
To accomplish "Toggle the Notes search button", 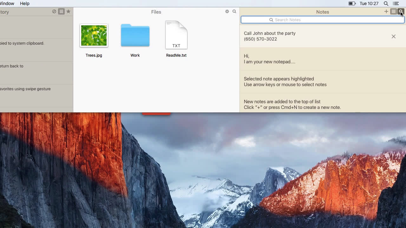I will (x=401, y=12).
